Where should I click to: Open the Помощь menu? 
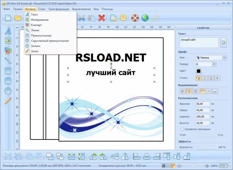click(x=107, y=9)
